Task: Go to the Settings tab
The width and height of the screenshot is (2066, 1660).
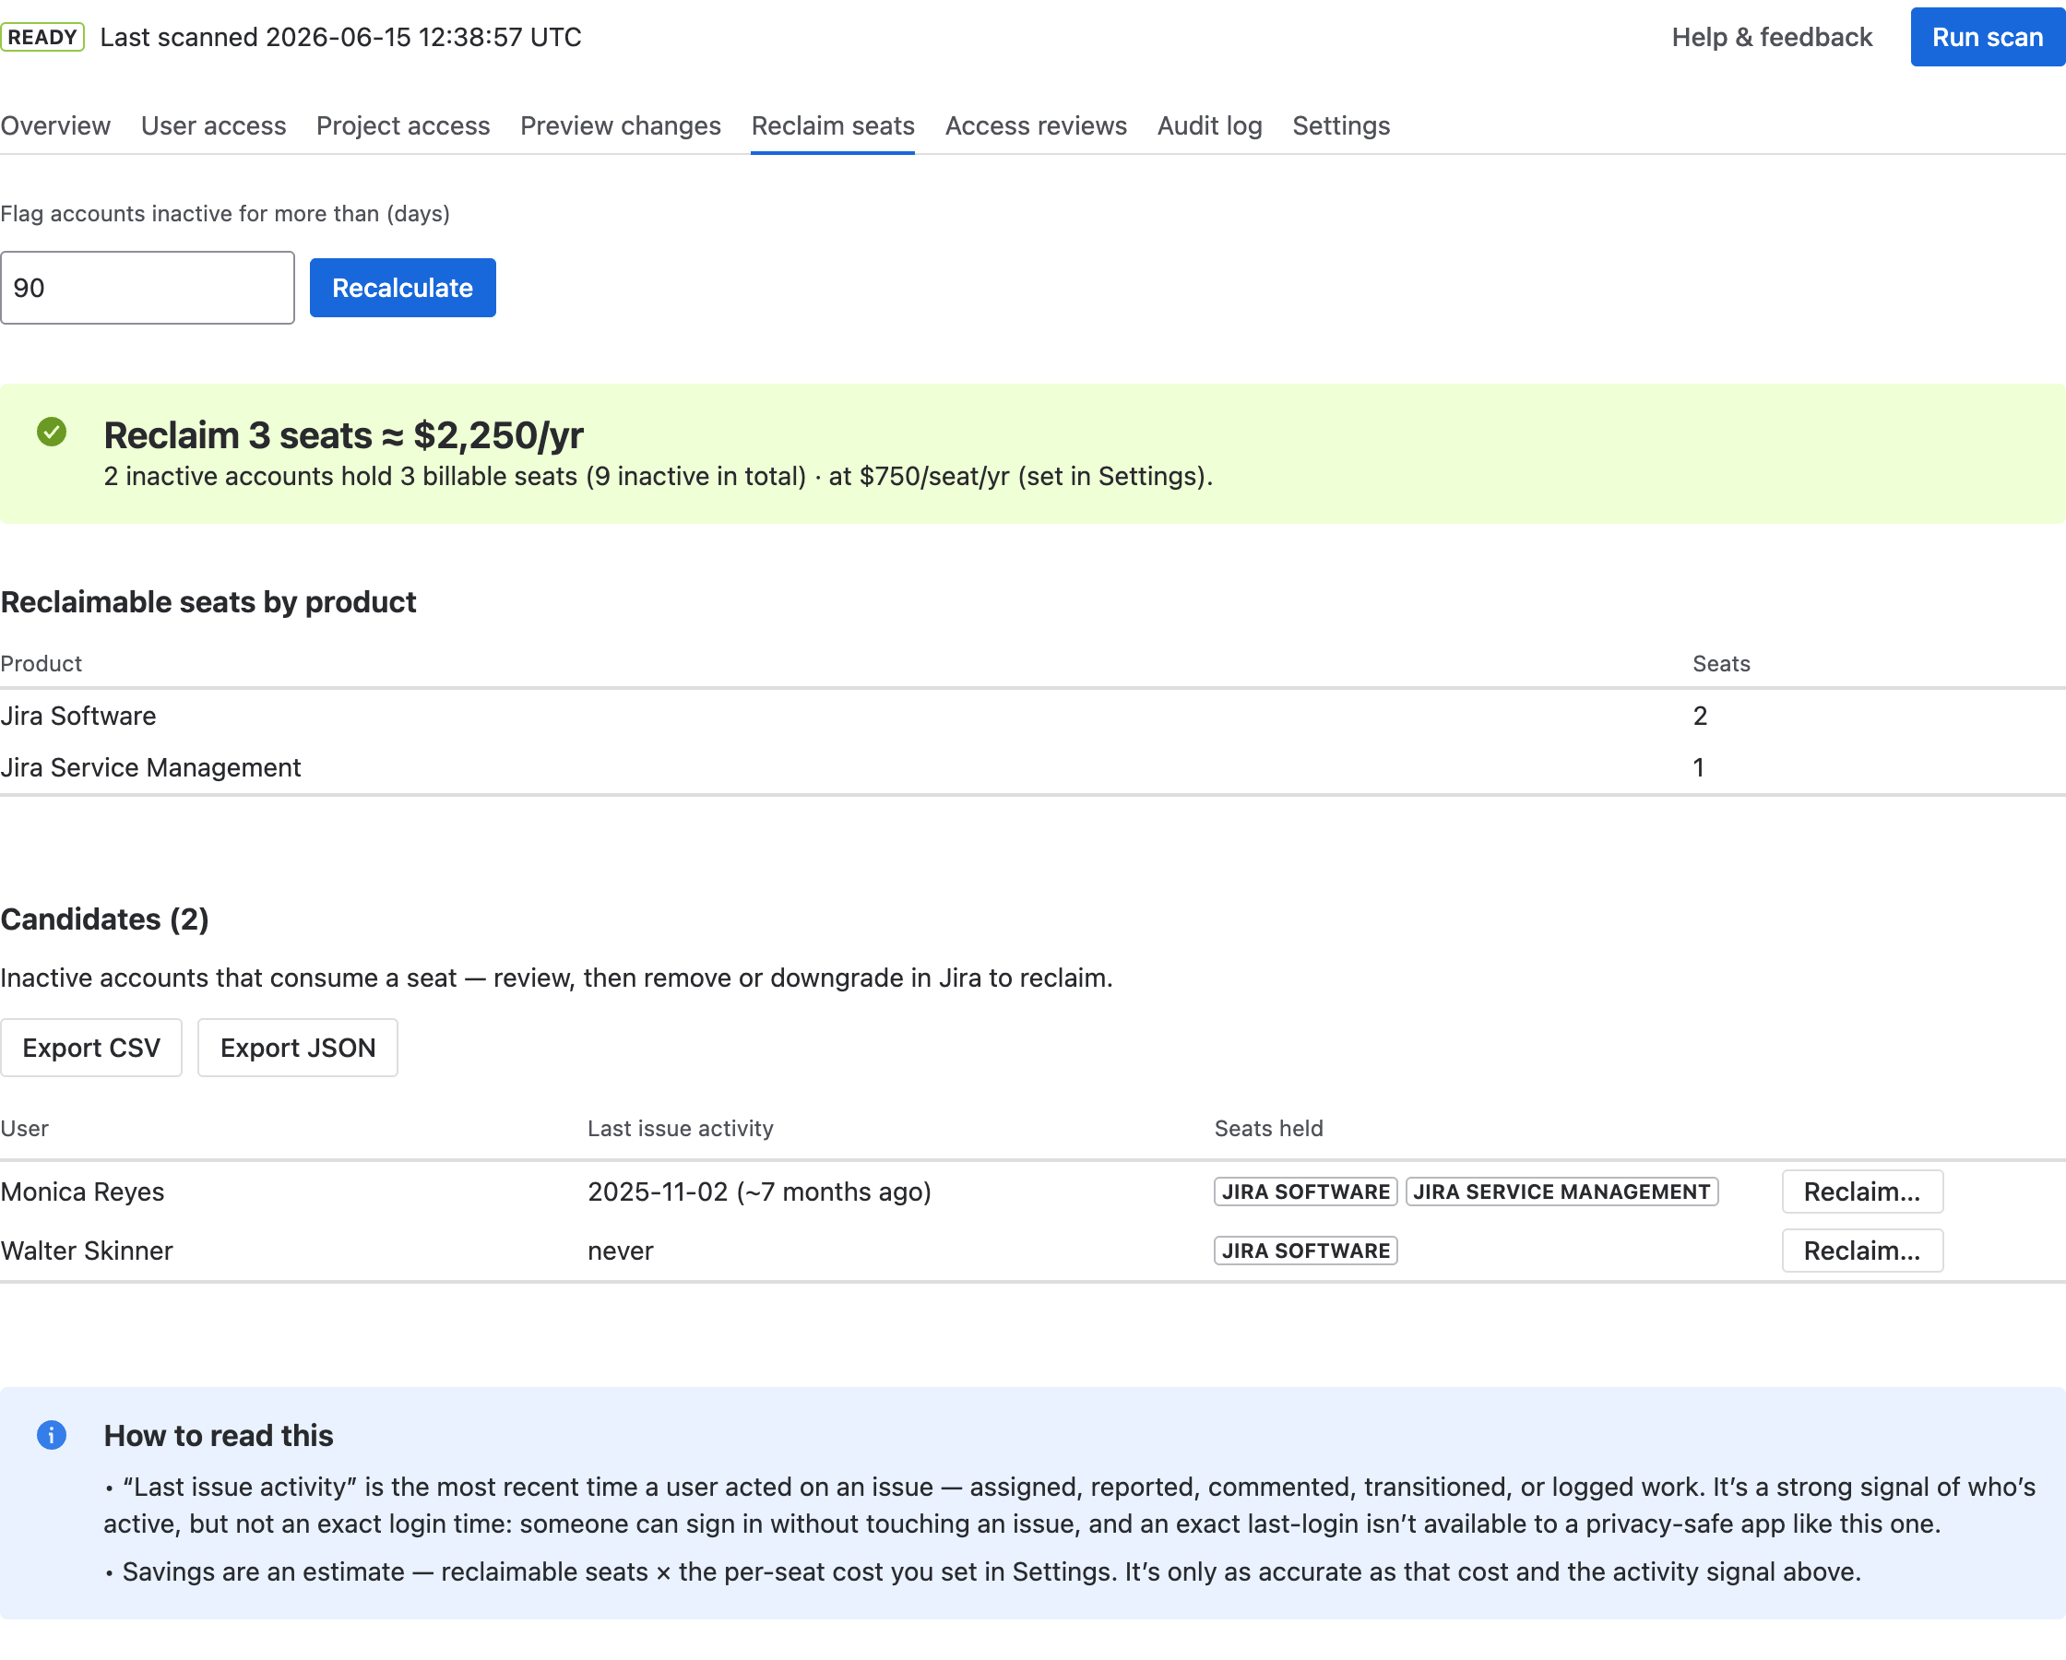Action: pos(1341,125)
